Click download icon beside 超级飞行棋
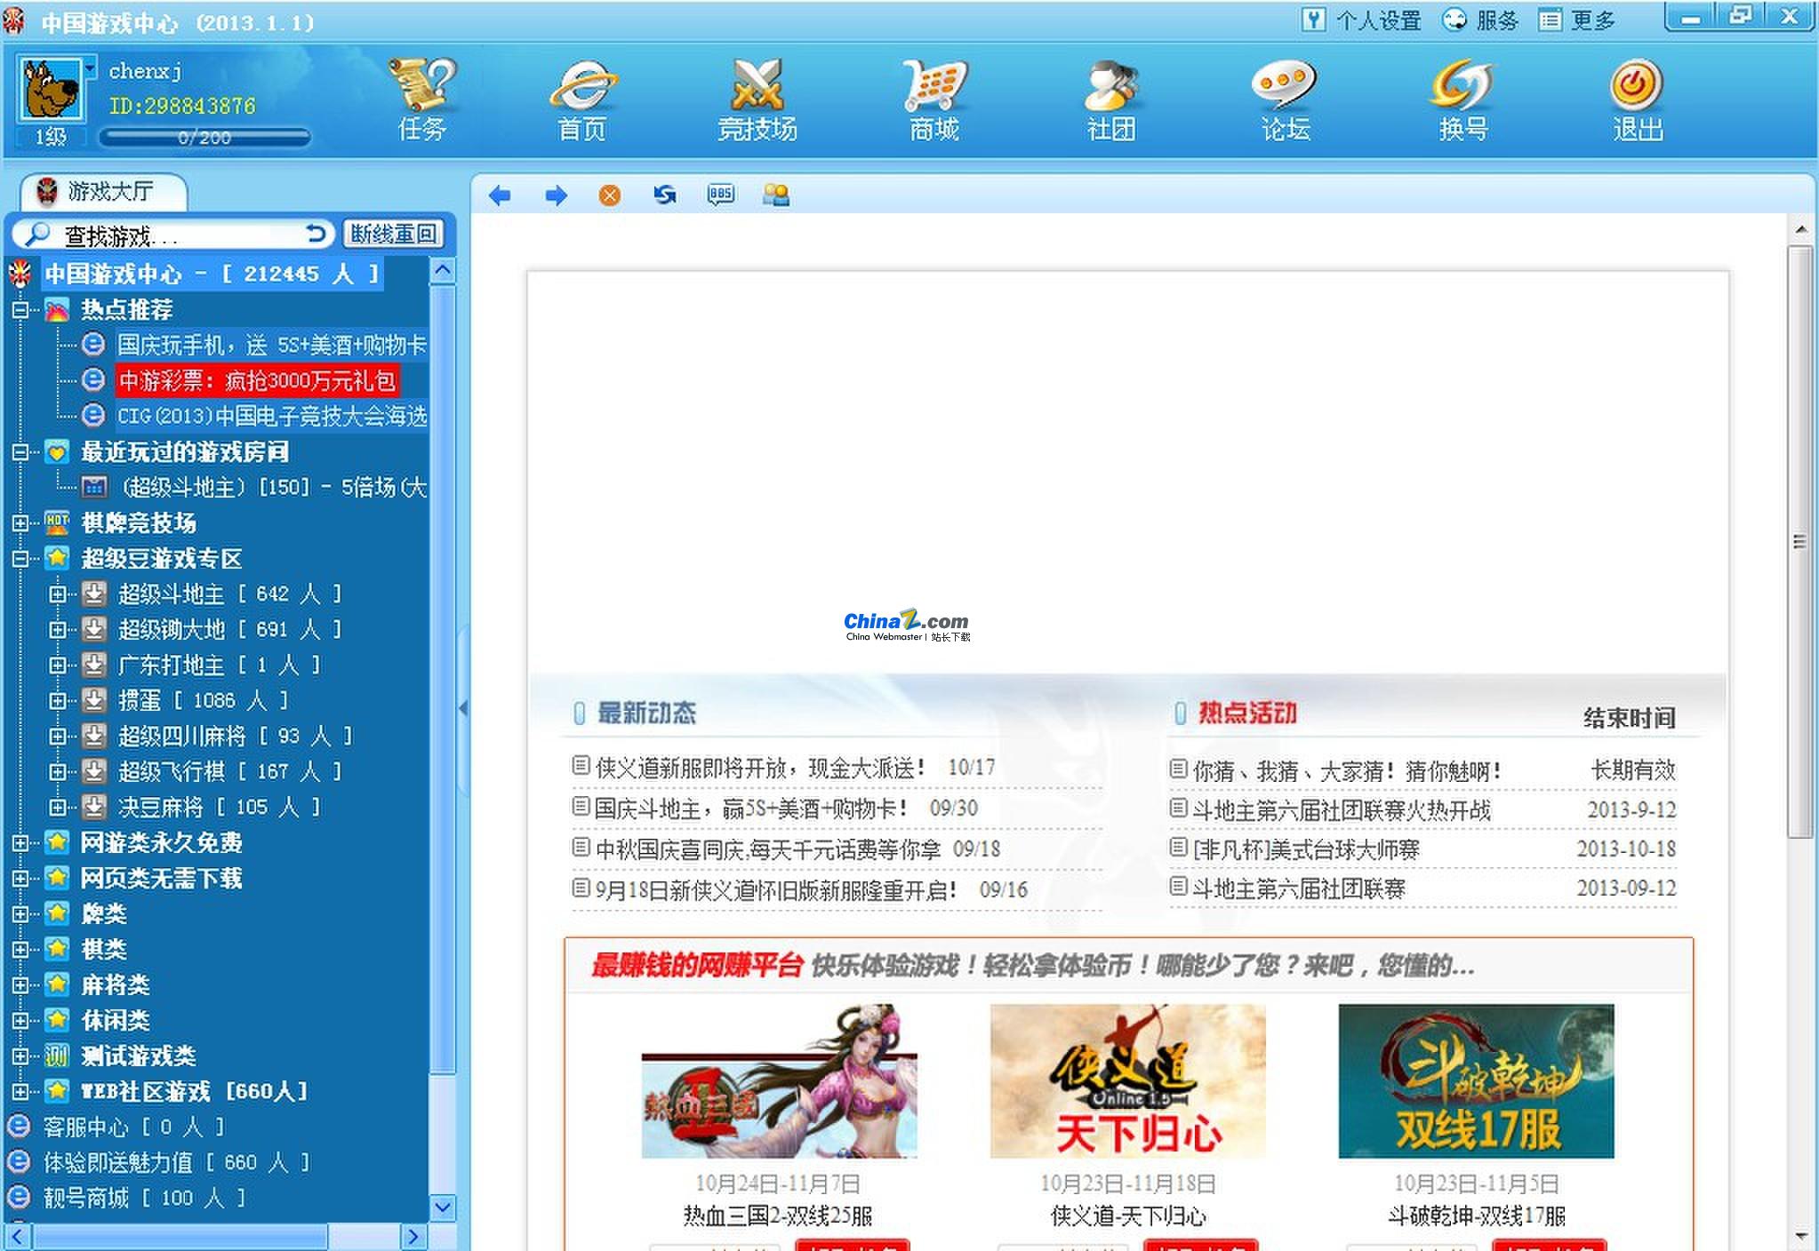Screen dimensions: 1819x1251 click(x=94, y=771)
